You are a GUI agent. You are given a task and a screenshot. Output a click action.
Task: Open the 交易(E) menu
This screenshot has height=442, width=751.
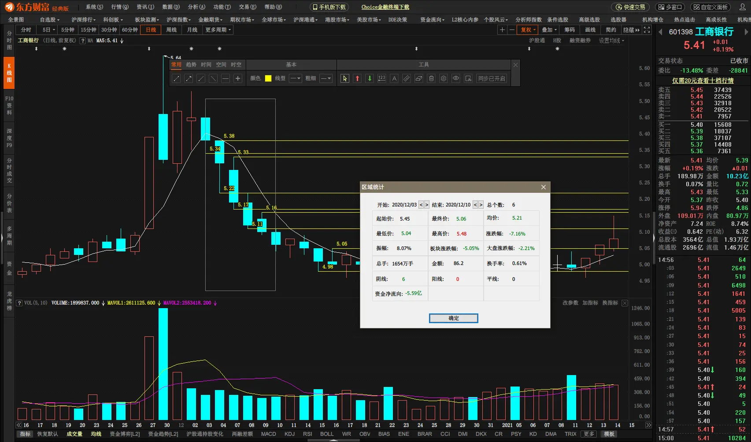[x=248, y=7]
